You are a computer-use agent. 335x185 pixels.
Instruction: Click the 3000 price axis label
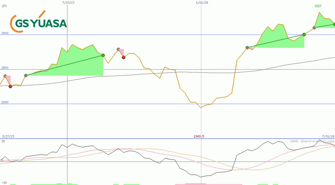[x=5, y=33]
